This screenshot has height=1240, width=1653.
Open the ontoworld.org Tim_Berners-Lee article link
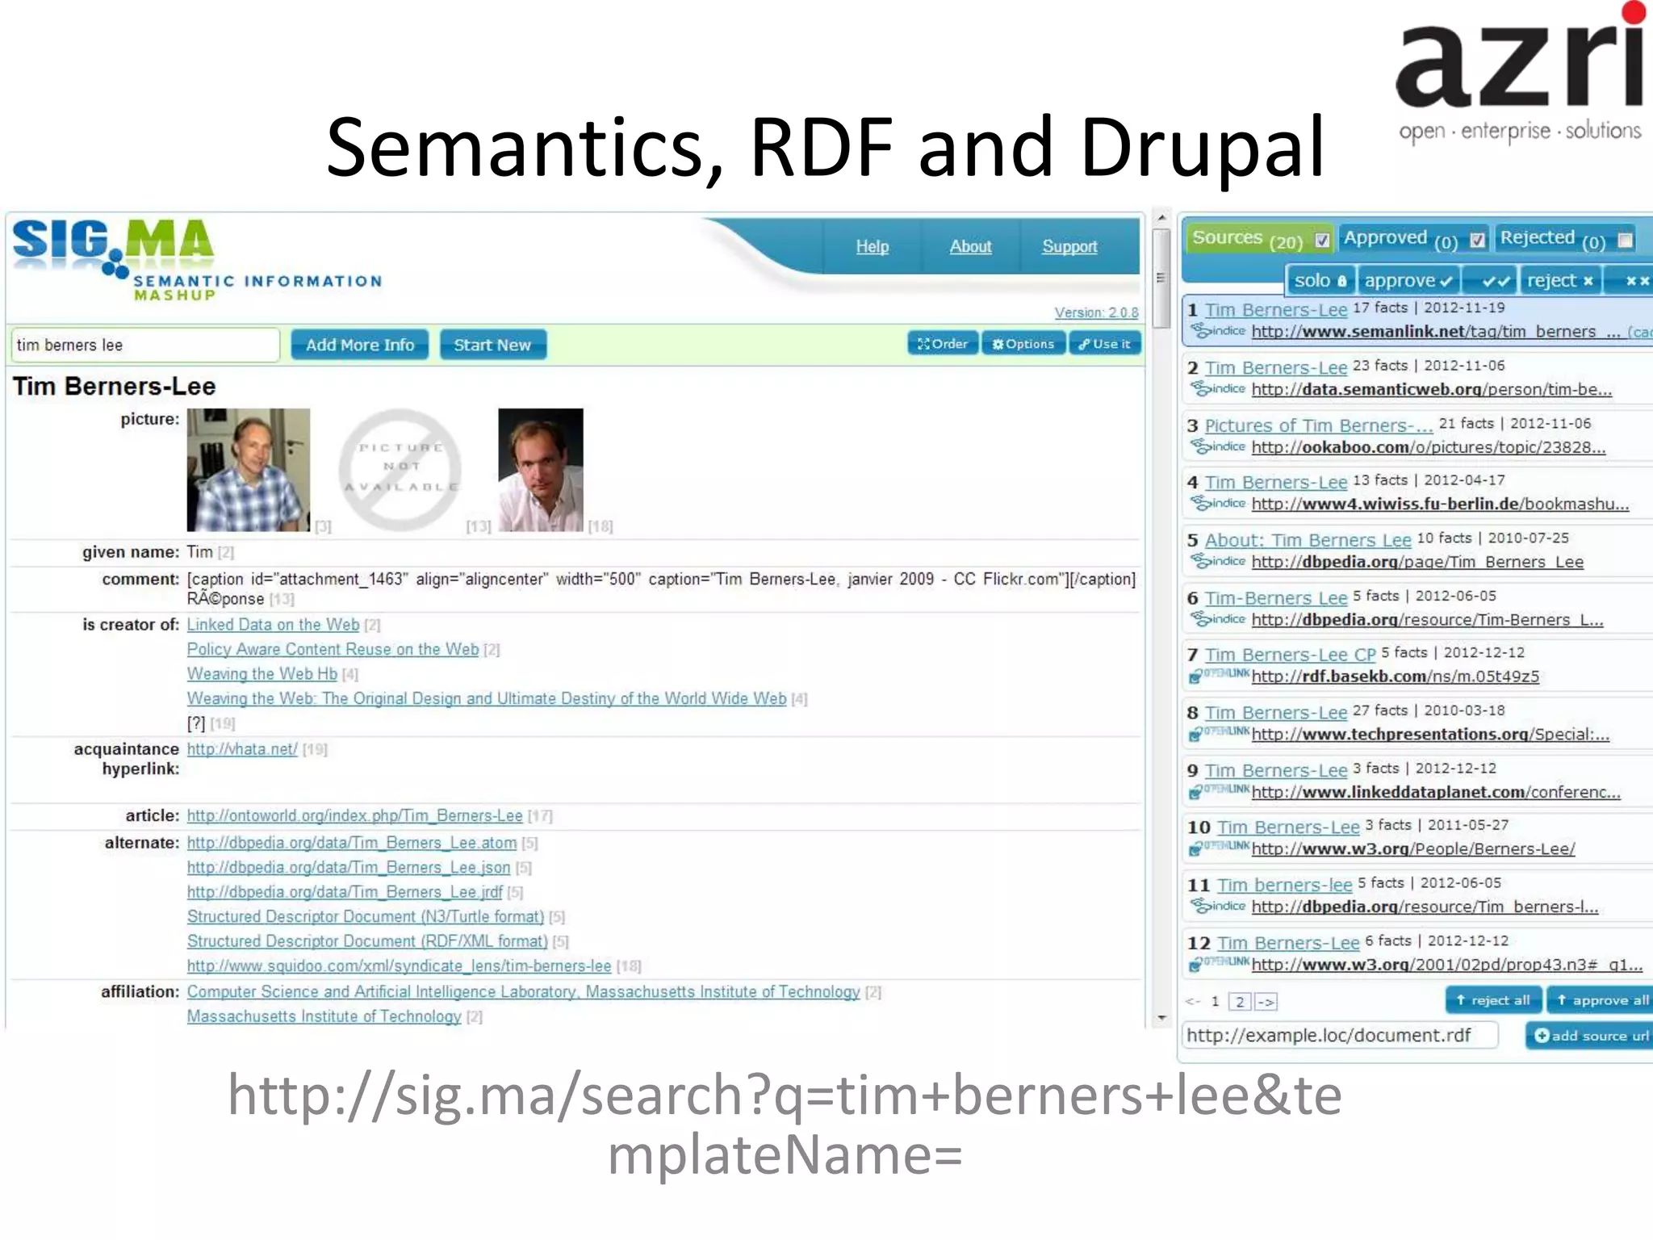click(354, 816)
